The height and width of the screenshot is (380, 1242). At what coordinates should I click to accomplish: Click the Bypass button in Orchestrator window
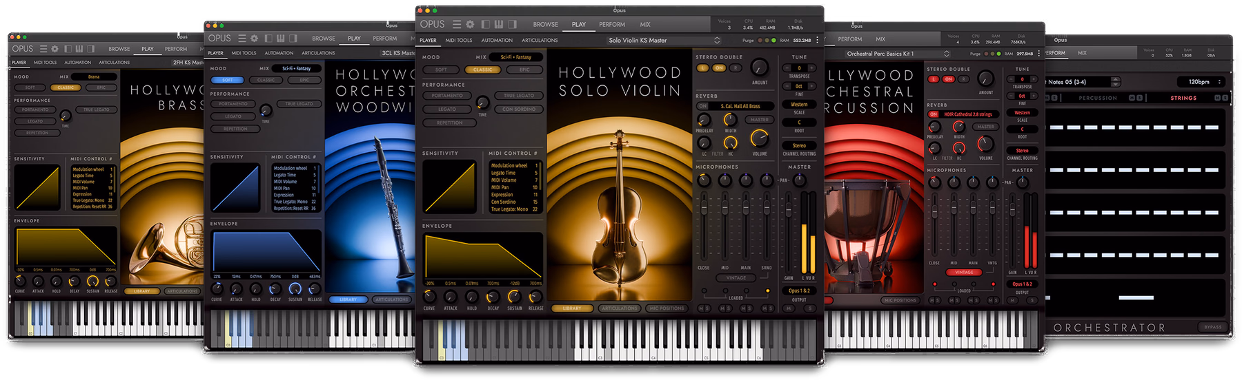[1213, 327]
